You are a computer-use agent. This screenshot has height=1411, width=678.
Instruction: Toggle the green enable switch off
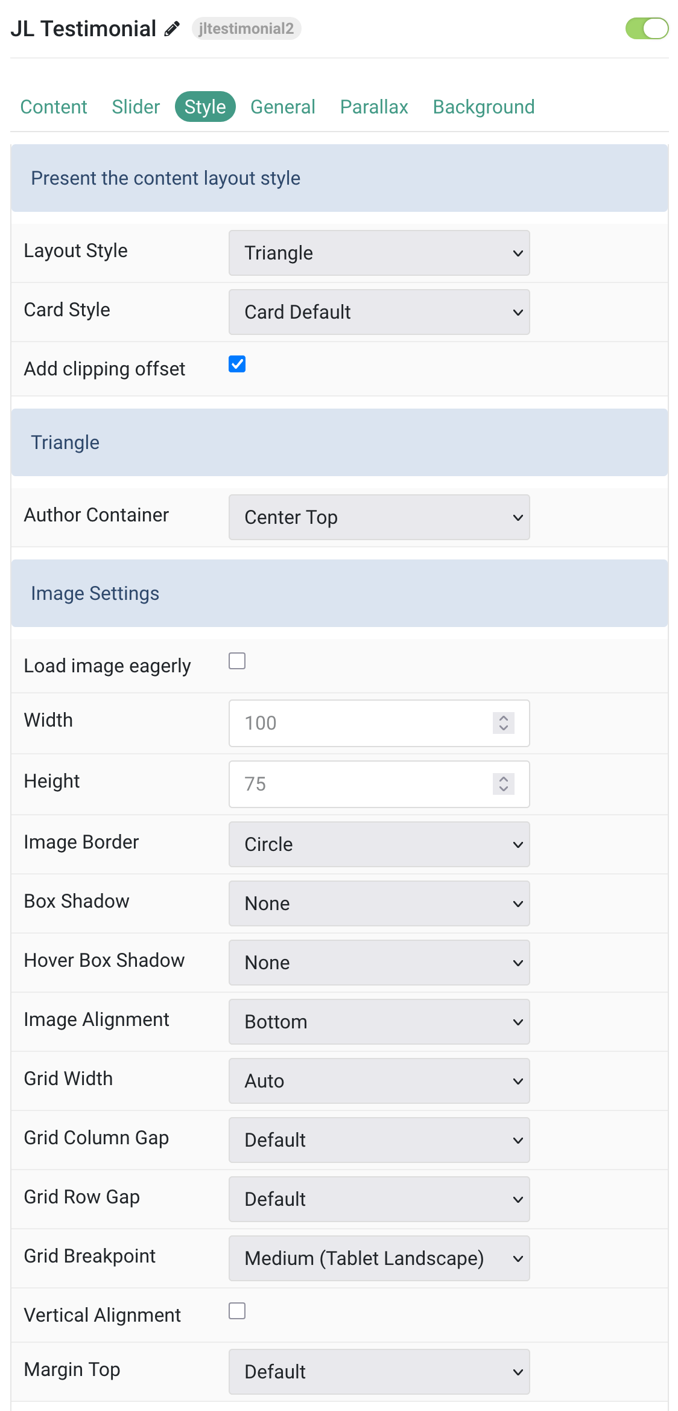click(x=647, y=28)
